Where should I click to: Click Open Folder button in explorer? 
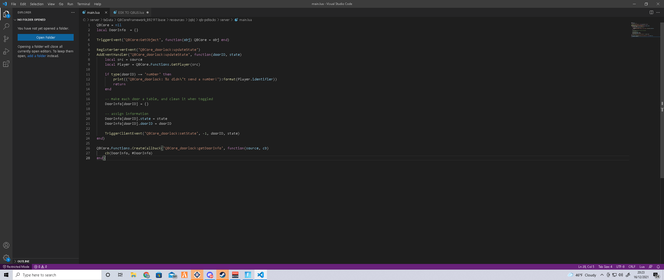click(46, 37)
